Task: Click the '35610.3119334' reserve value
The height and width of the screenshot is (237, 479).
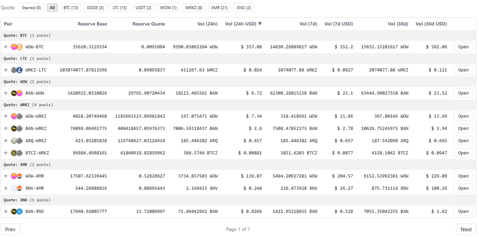Action: [90, 47]
